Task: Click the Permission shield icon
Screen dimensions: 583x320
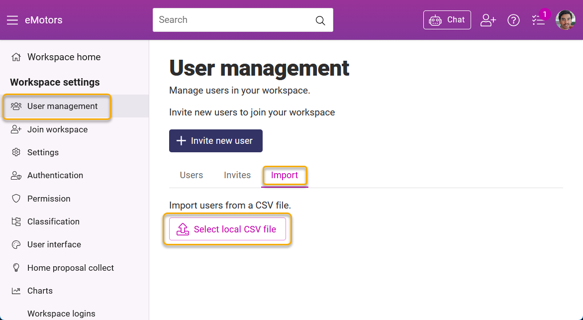Action: coord(16,199)
